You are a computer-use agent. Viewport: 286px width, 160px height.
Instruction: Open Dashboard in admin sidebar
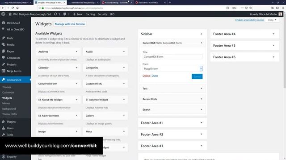click(13, 23)
